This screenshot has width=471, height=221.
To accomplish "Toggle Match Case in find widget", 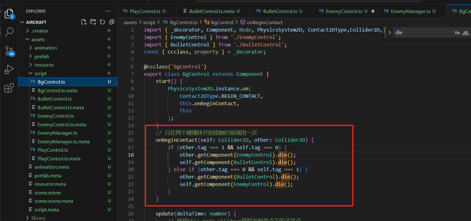I will point(457,32).
